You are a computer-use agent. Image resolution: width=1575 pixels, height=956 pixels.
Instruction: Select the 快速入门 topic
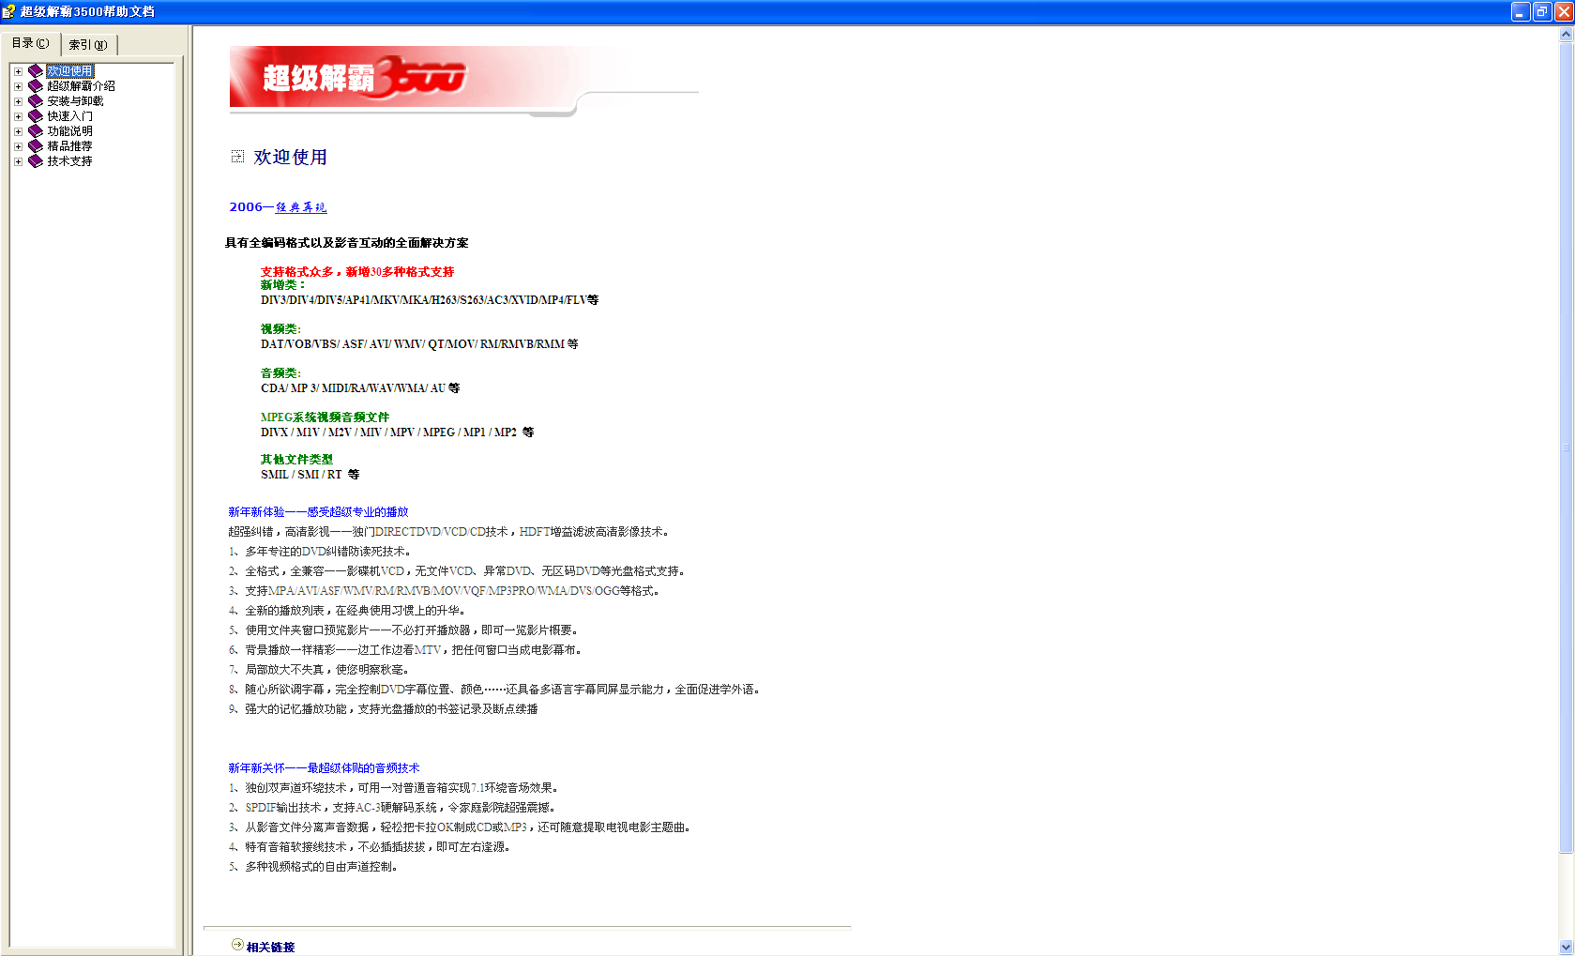click(x=69, y=116)
